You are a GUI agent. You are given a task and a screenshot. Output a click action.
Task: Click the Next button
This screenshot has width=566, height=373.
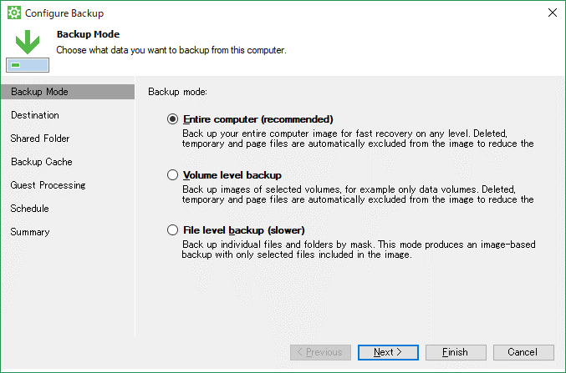pos(389,352)
